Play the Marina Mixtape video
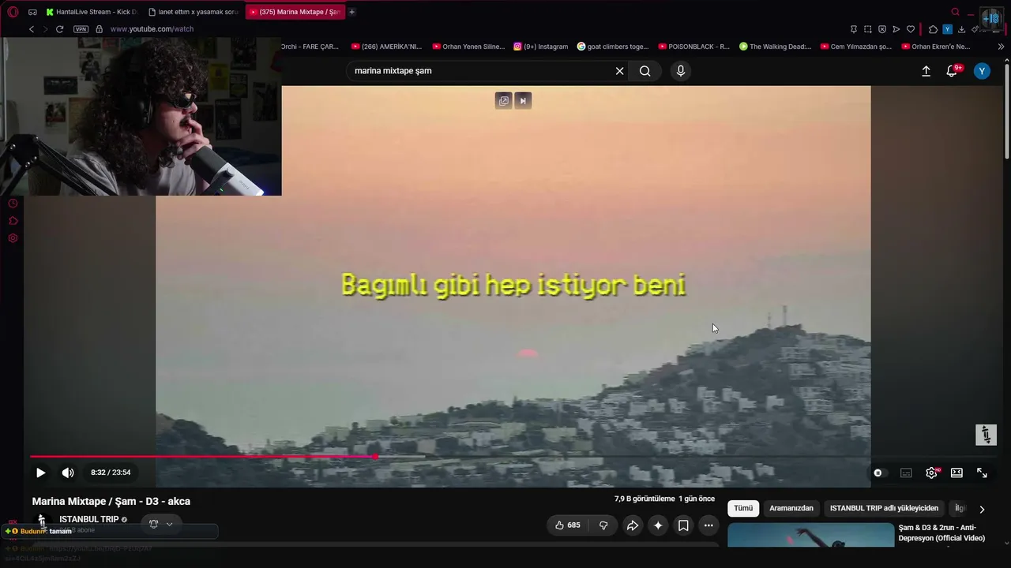 pyautogui.click(x=40, y=473)
